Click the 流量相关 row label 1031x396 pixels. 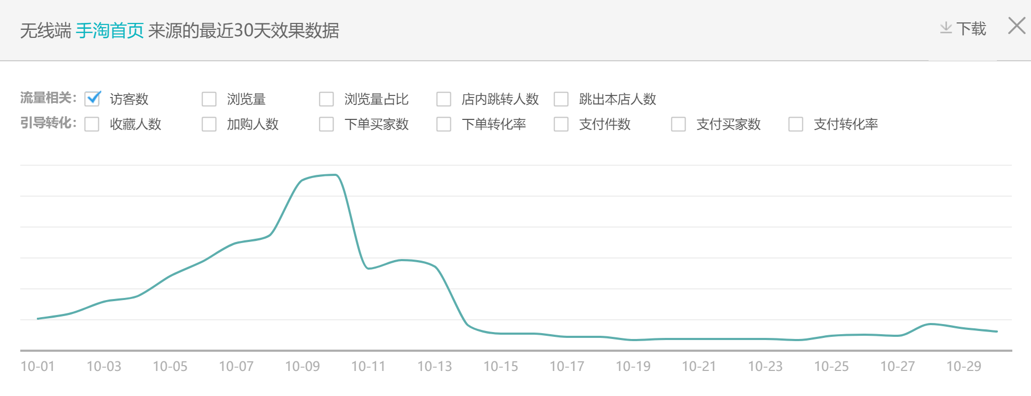48,98
